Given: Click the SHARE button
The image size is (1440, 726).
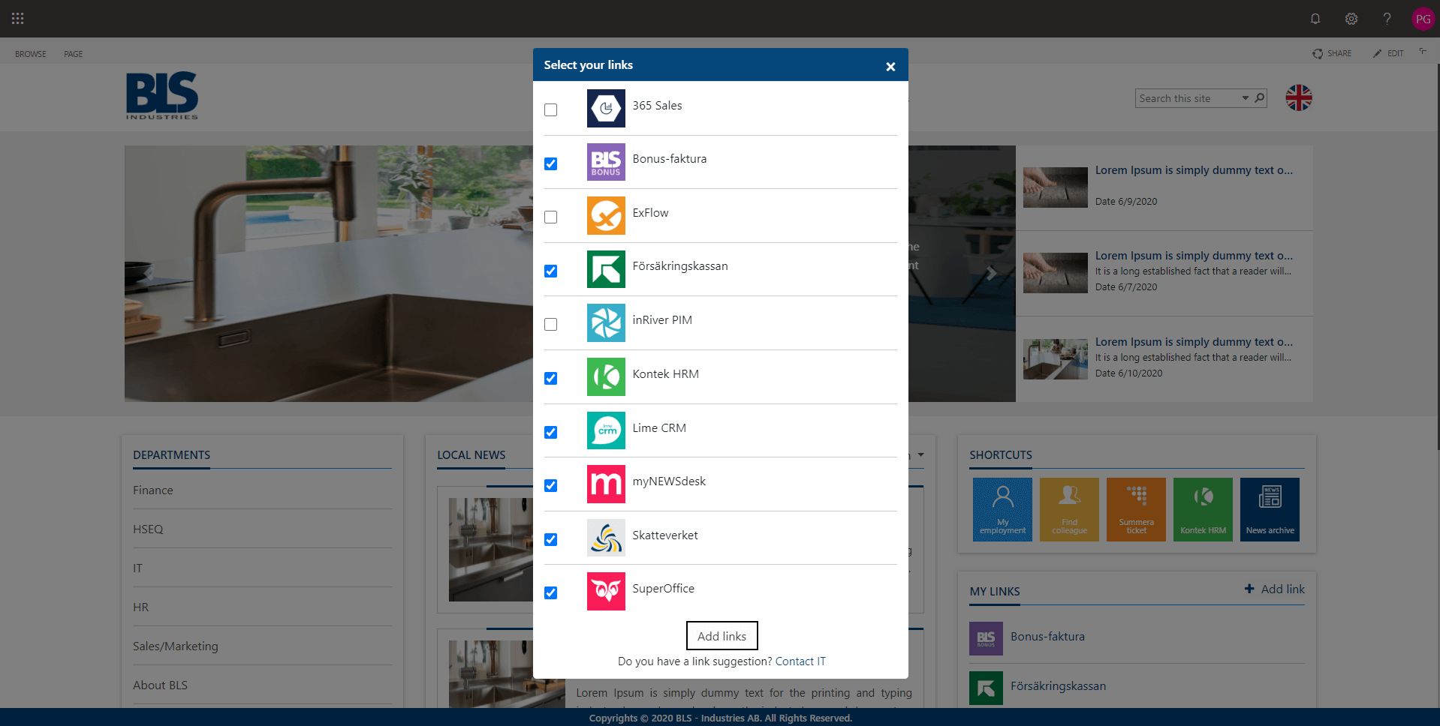Looking at the screenshot, I should point(1332,53).
